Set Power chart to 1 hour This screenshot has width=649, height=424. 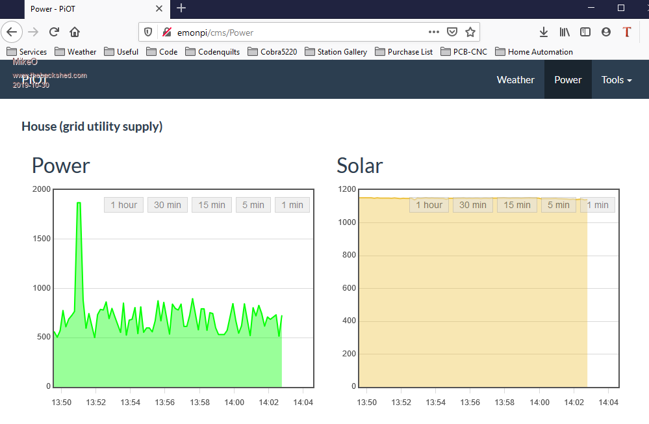(123, 205)
